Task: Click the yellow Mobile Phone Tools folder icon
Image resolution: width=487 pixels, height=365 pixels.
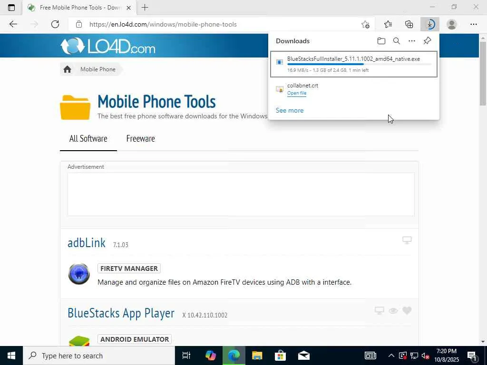Action: click(x=75, y=107)
